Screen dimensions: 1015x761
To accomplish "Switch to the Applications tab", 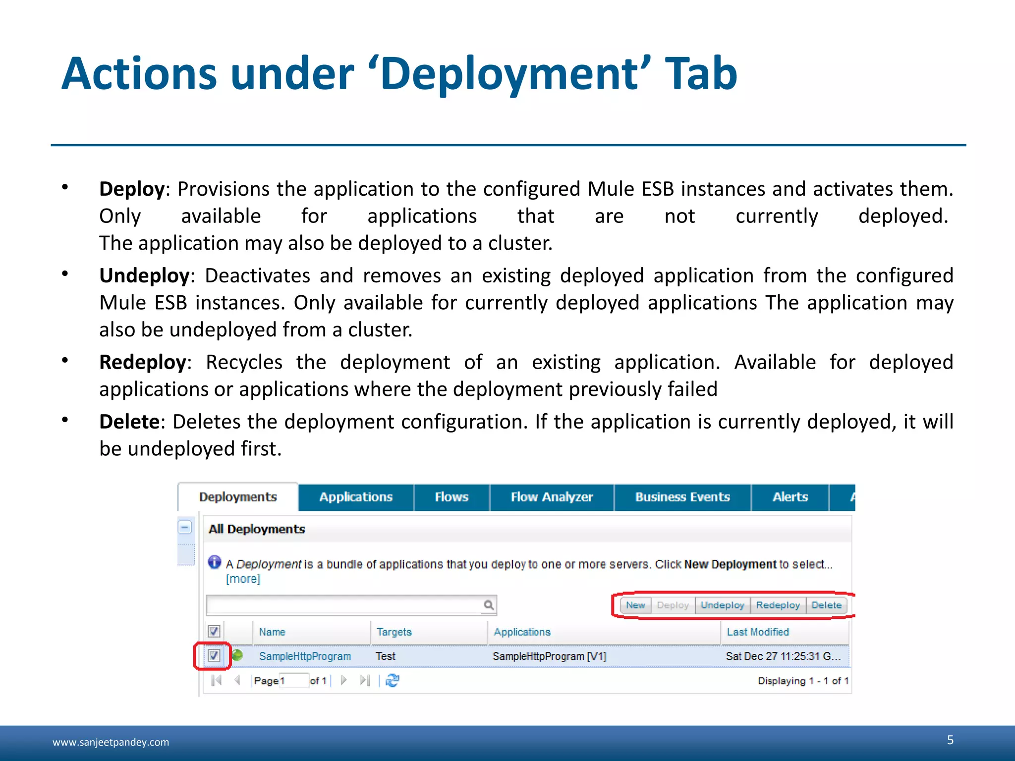I will (356, 497).
